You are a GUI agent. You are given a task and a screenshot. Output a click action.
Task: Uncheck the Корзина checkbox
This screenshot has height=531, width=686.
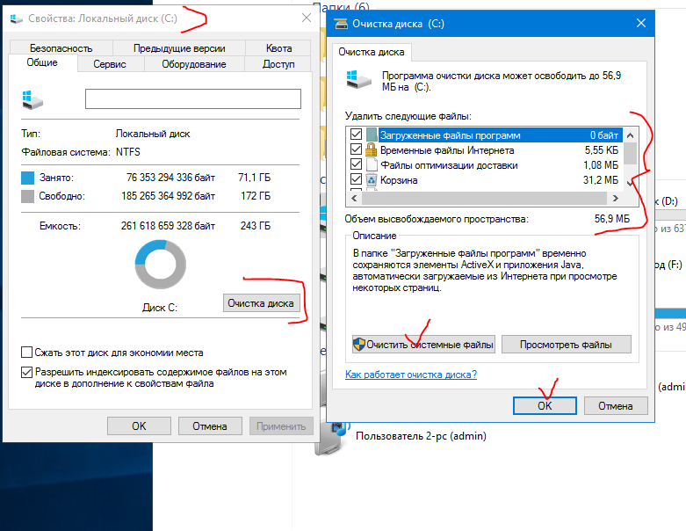pyautogui.click(x=356, y=179)
